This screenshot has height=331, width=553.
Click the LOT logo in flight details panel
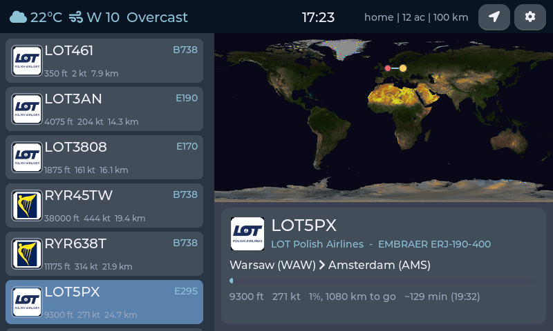tap(247, 234)
